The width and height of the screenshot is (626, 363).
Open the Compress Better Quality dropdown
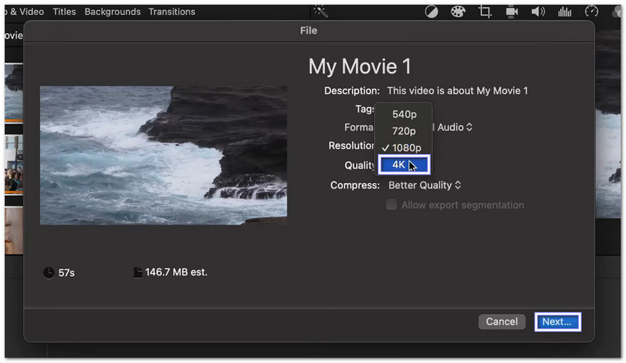tap(424, 185)
